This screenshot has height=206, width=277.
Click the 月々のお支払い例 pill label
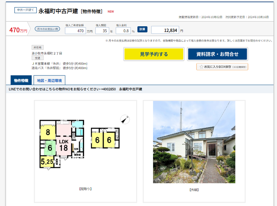click(x=47, y=29)
